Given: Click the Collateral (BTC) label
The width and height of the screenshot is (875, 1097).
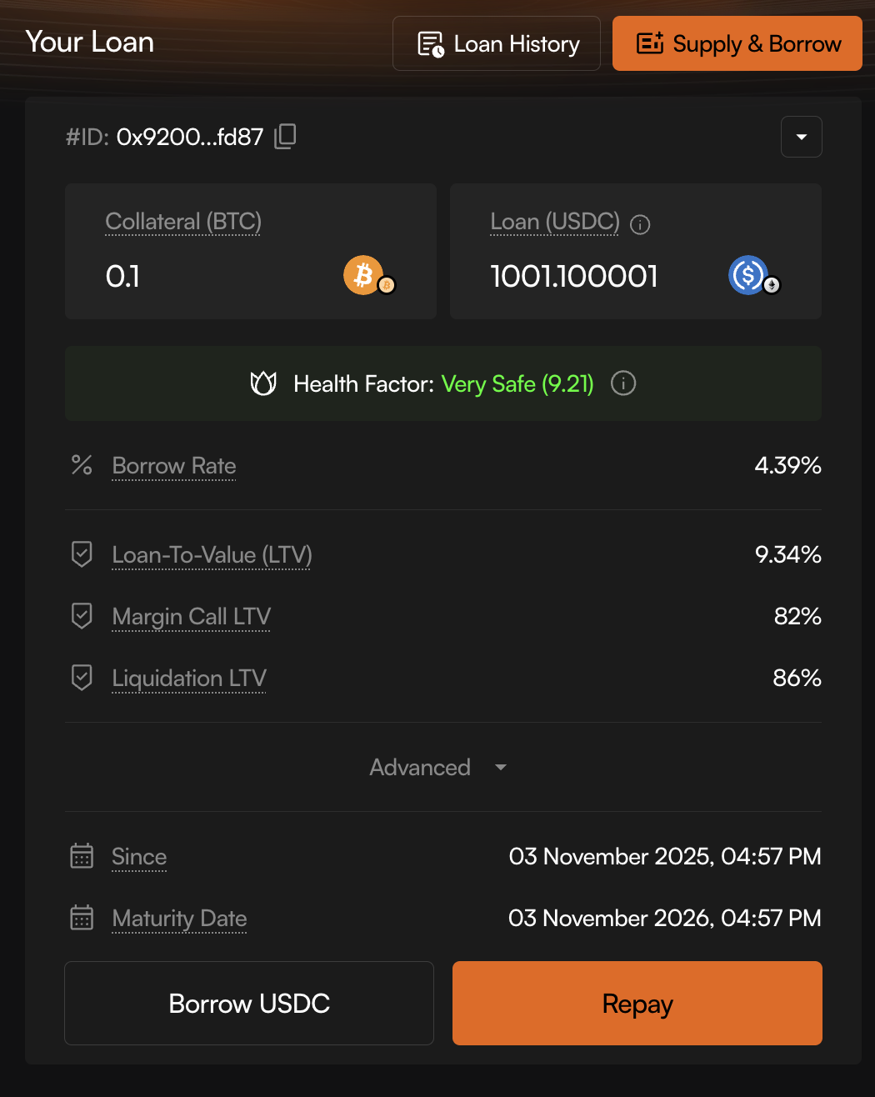Looking at the screenshot, I should (183, 222).
